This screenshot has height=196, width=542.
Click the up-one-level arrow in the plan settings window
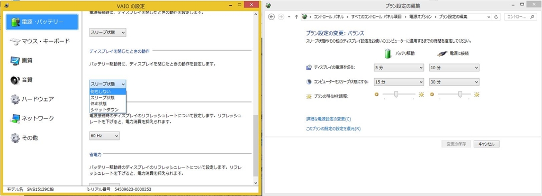[x=296, y=17]
